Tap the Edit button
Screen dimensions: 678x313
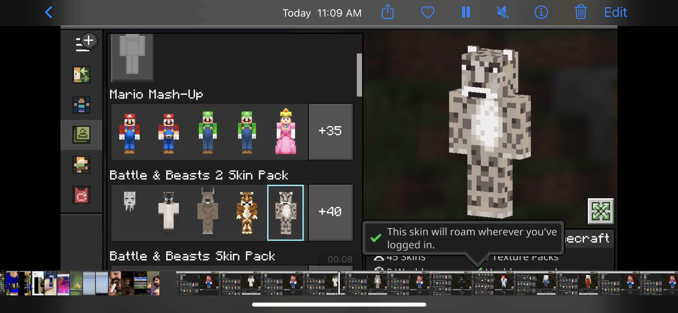click(x=615, y=12)
